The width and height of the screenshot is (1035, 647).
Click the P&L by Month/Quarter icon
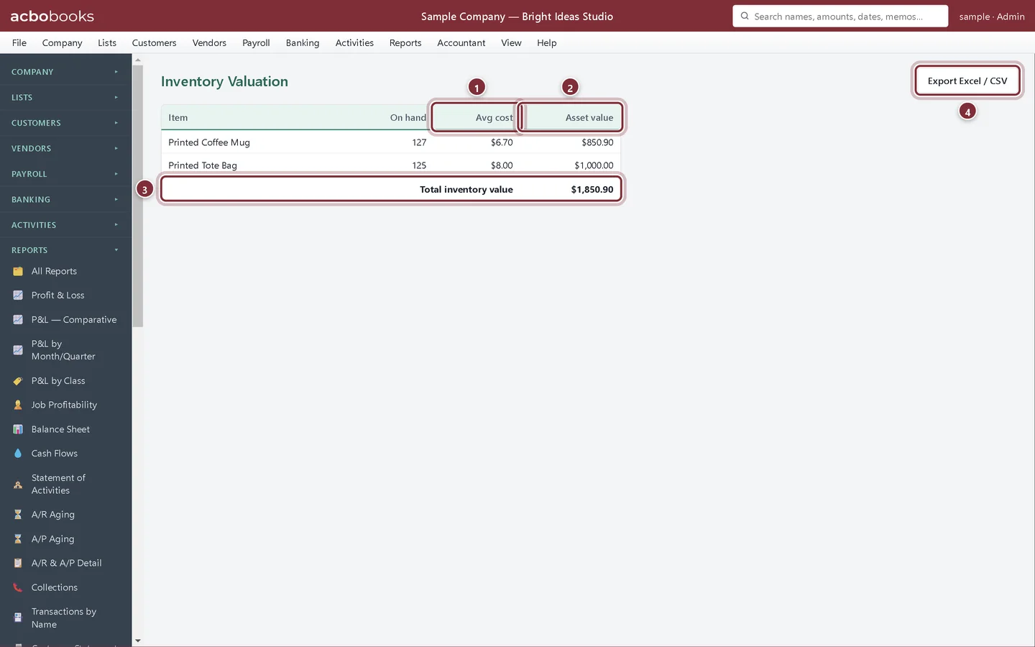(x=18, y=350)
